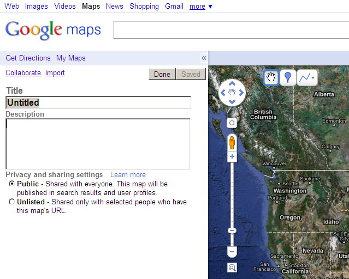Click the zoom-to-area magnifier icon
Image resolution: width=349 pixels, height=279 pixels.
(x=232, y=268)
